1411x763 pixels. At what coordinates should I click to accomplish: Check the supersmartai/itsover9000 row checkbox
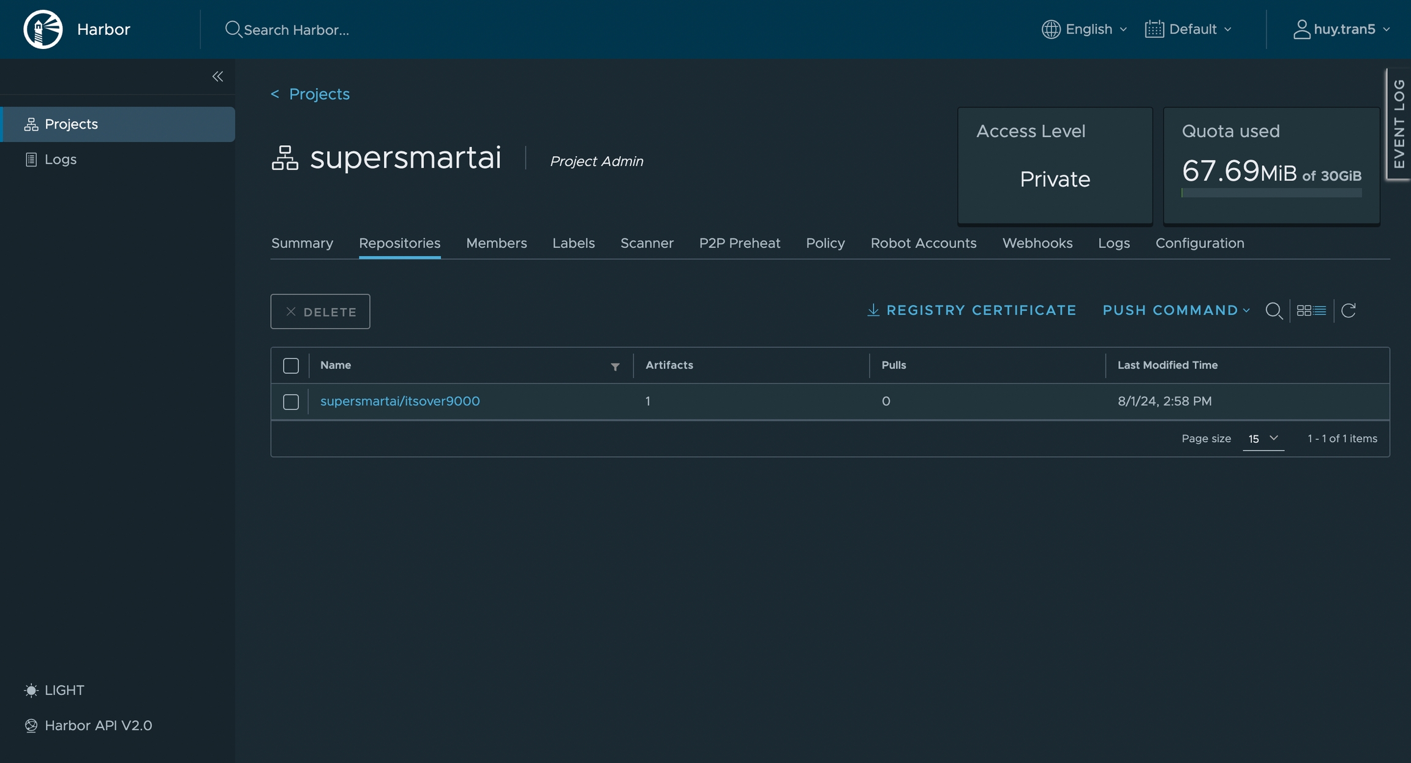tap(291, 402)
